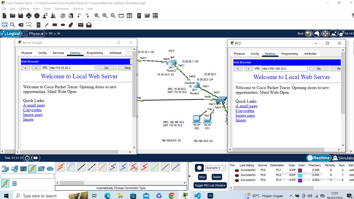
Task: Create a new file from the toolbar
Action: pos(4,16)
